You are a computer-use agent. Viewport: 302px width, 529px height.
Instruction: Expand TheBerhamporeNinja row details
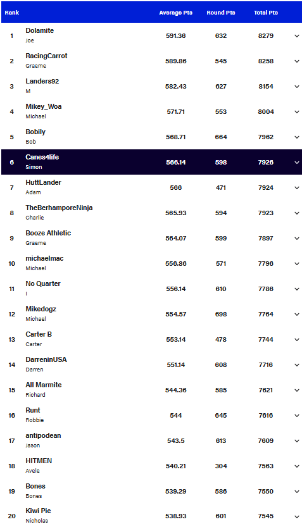pos(296,213)
